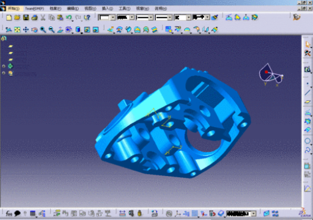Screen dimensions: 313x220
Task: Open the bottom toolbar combo box dropdown
Action: (254, 213)
